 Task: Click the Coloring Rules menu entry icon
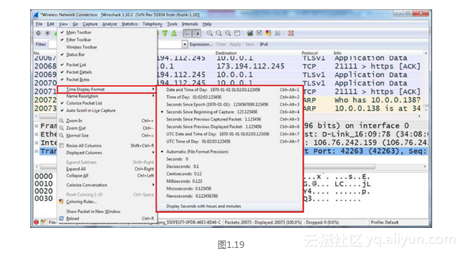pos(62,202)
